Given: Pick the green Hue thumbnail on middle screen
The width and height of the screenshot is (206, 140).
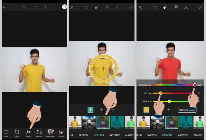Looking at the screenshot, I should click(130, 123).
